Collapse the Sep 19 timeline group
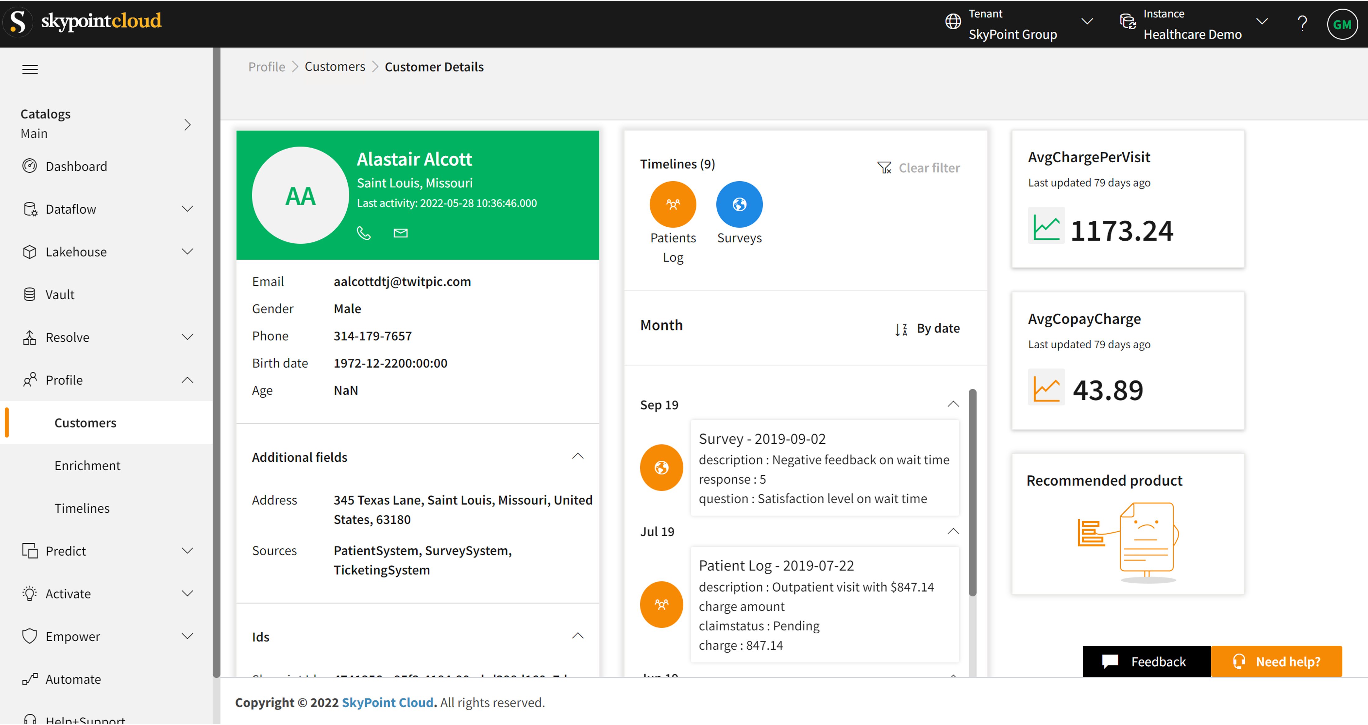This screenshot has height=725, width=1368. point(953,404)
